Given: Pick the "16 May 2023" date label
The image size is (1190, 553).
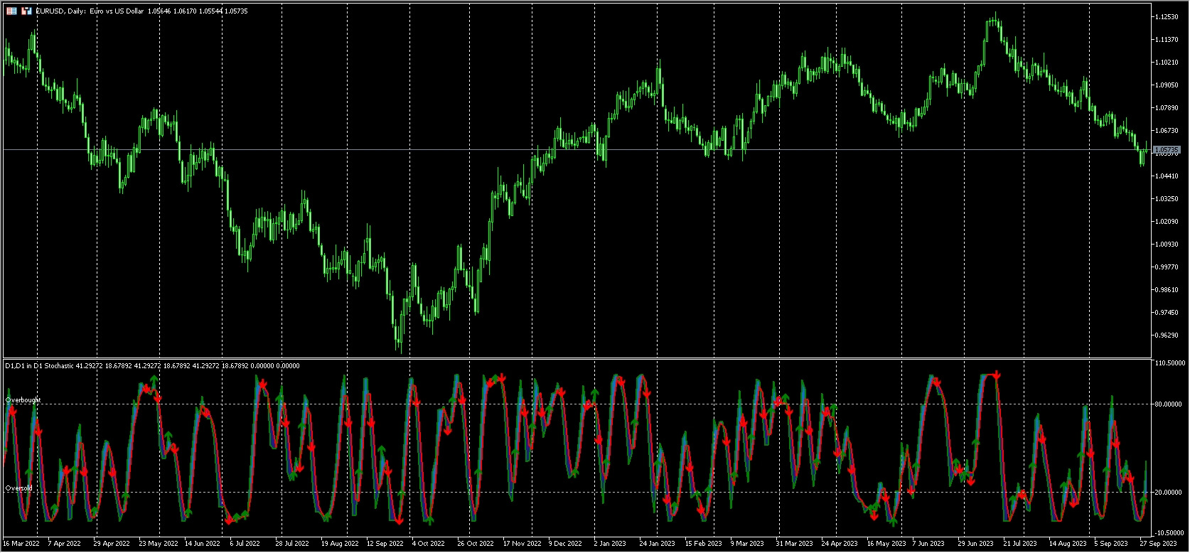Looking at the screenshot, I should tap(886, 544).
